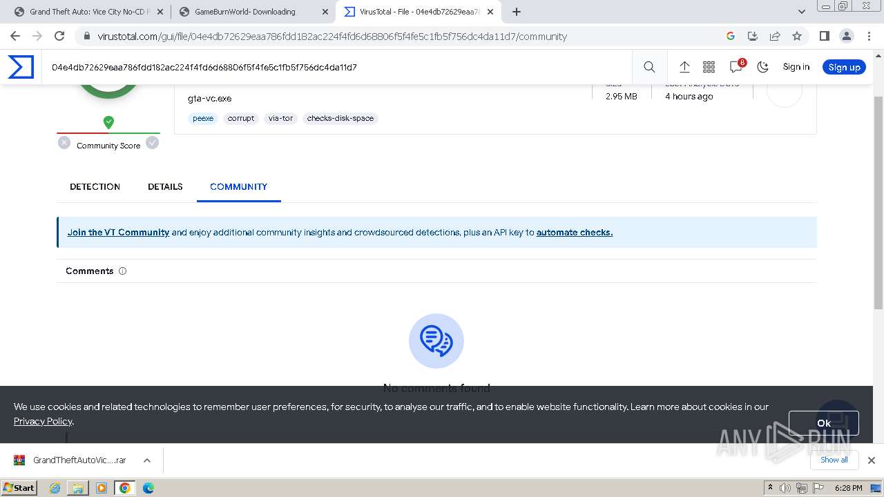The width and height of the screenshot is (884, 497).
Task: Vote malicious with the Community Score X icon
Action: [x=64, y=143]
